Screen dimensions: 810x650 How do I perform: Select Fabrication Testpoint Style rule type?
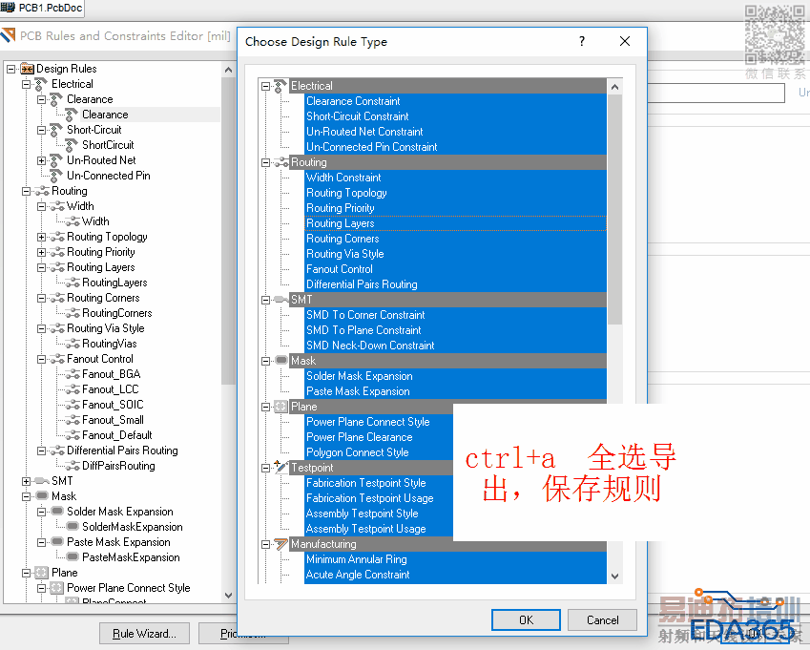point(379,483)
